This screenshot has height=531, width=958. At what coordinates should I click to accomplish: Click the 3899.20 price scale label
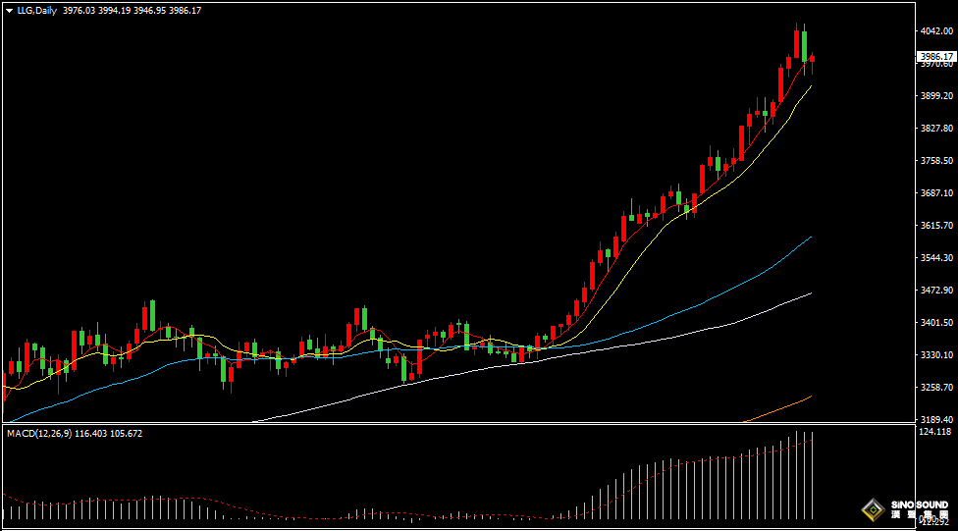coord(935,96)
